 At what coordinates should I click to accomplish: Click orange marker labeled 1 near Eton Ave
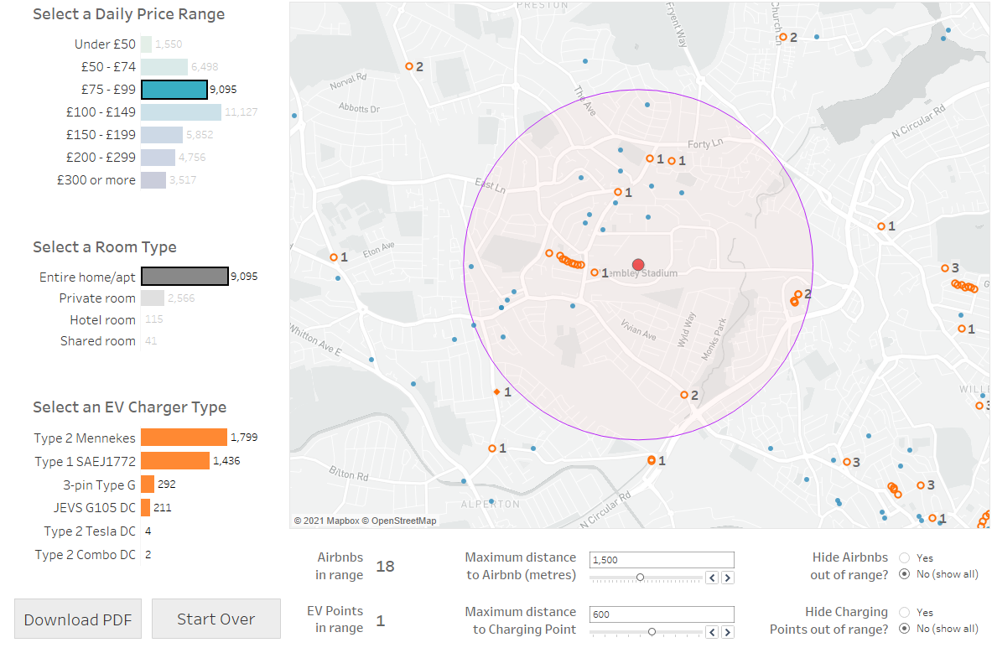(334, 257)
